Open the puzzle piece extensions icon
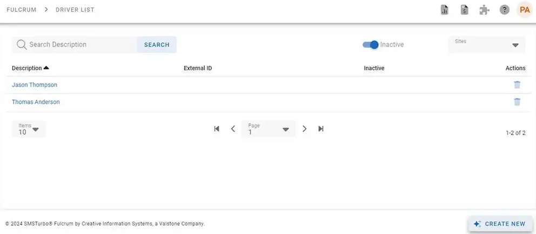 coord(484,10)
